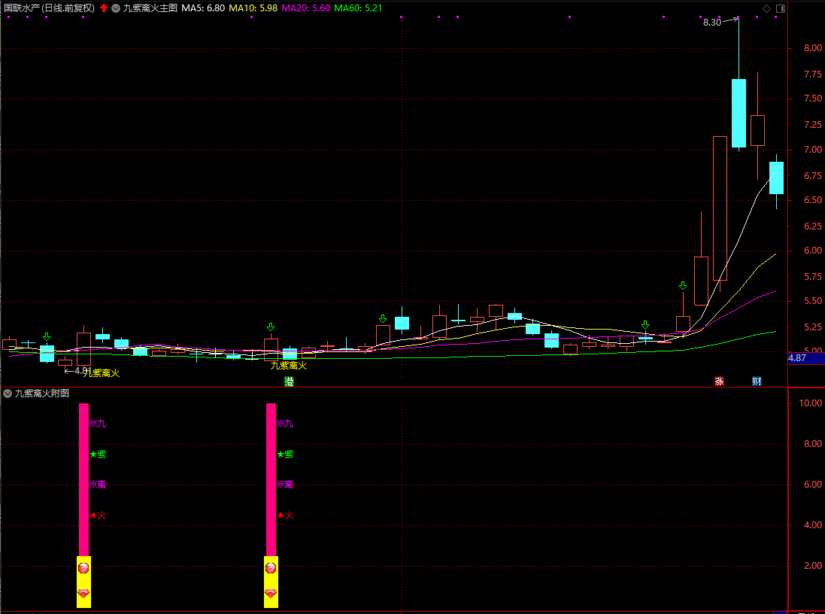Click the ★紫 label beside the right pink bar

(x=285, y=454)
